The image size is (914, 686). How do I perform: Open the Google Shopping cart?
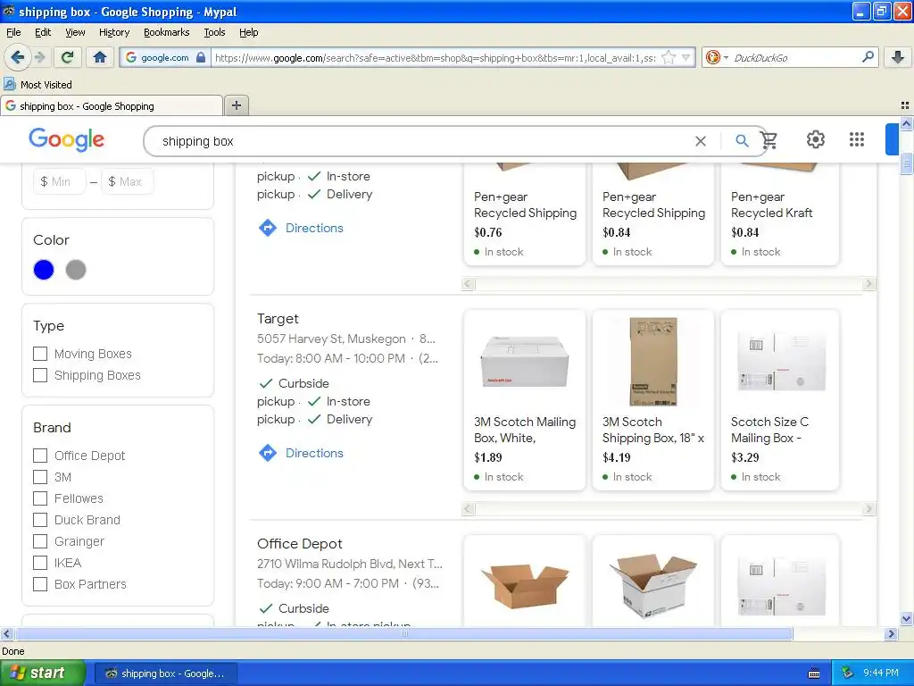click(x=769, y=140)
